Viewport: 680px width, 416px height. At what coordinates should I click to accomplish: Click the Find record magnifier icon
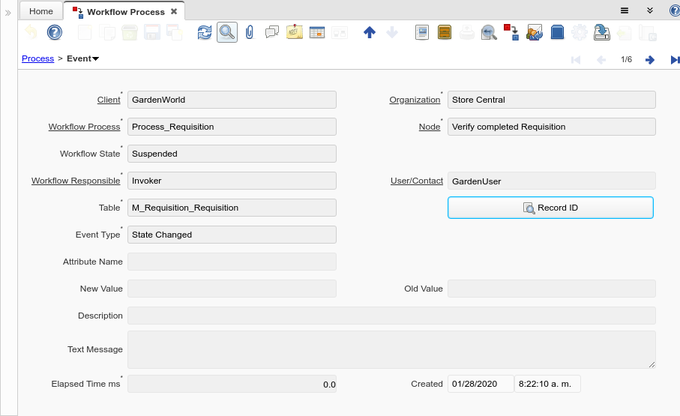226,32
